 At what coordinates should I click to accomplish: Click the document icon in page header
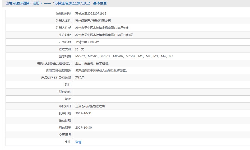(x=7, y=3)
